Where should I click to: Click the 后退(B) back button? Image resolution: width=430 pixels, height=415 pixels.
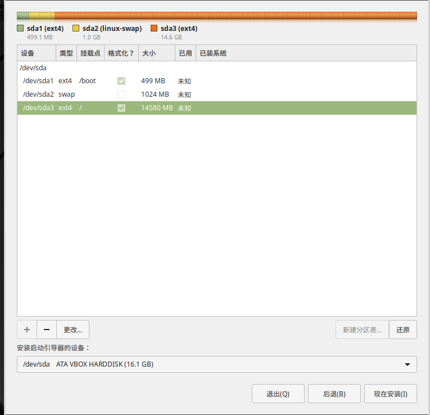pos(334,394)
